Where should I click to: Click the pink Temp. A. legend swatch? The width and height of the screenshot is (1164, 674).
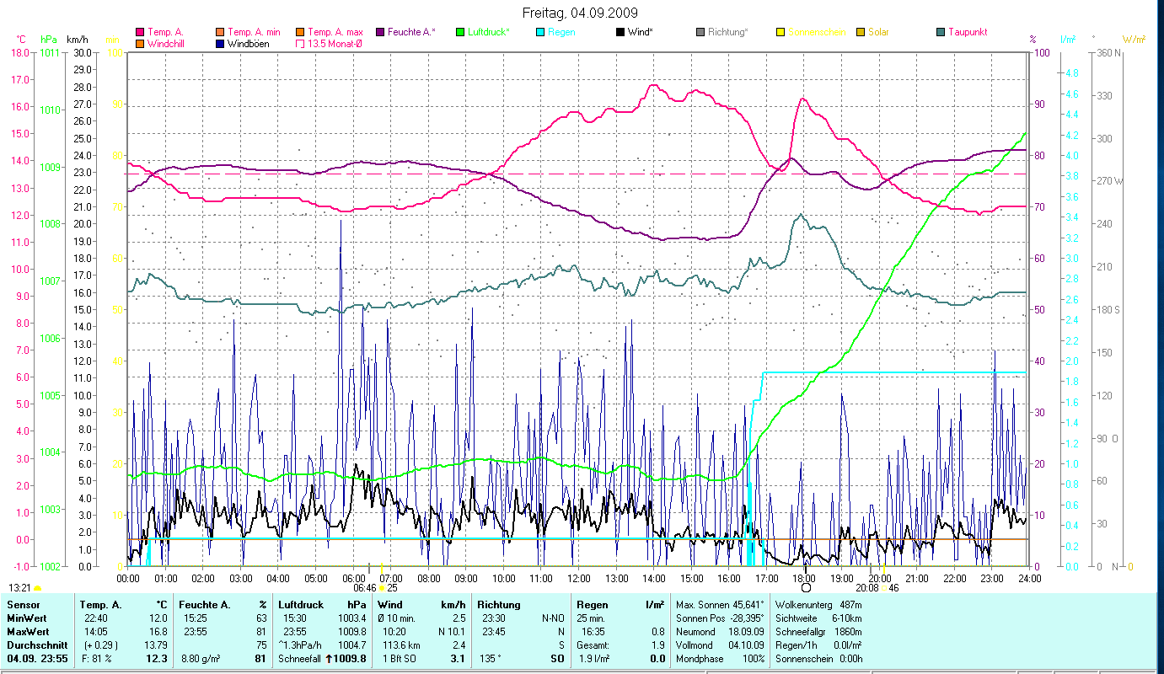(139, 32)
